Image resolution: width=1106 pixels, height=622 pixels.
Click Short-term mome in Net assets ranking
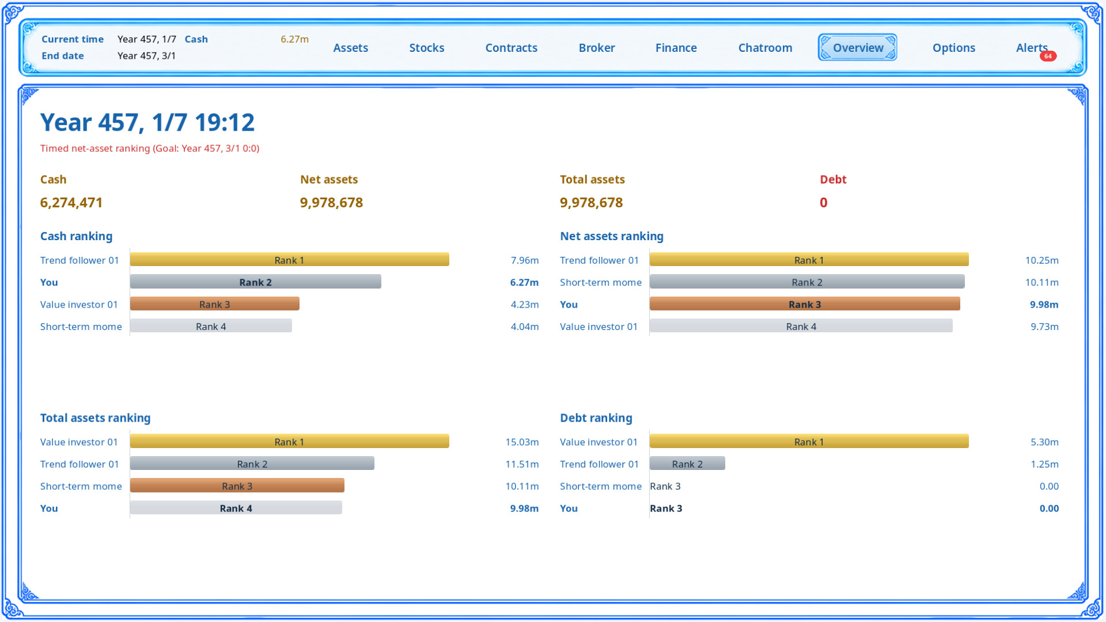click(x=600, y=282)
